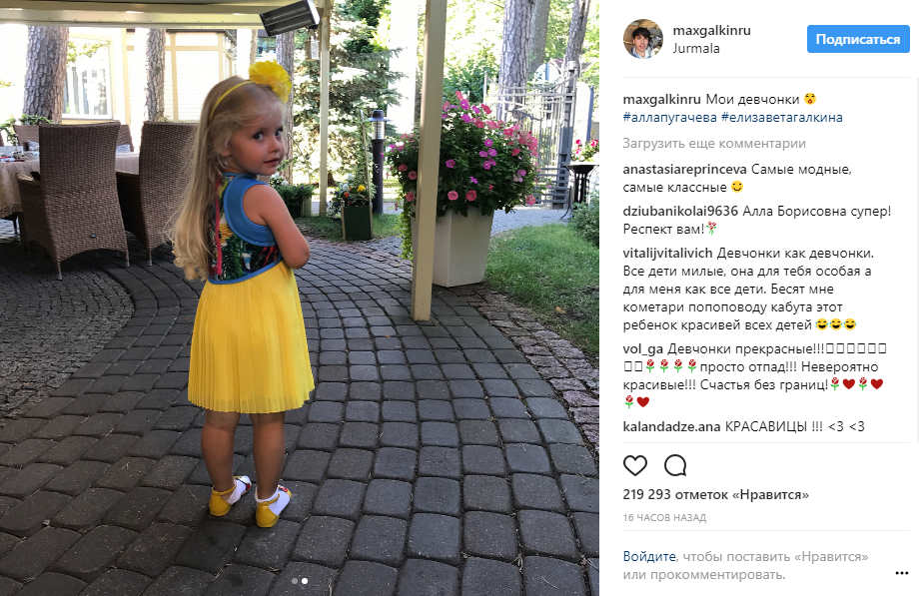Visit anastasiareprinceva commenter profile
The width and height of the screenshot is (919, 596).
[684, 170]
